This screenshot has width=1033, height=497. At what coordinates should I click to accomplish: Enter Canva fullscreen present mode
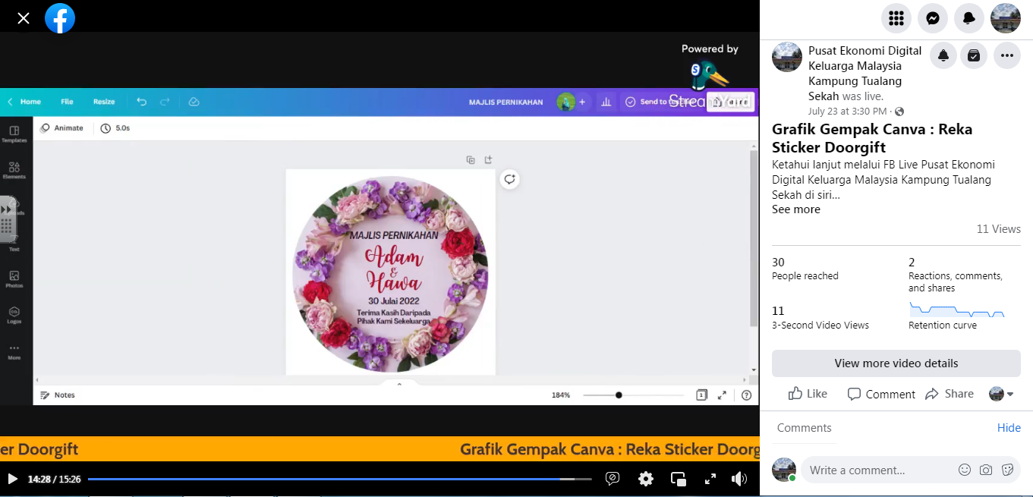point(722,395)
